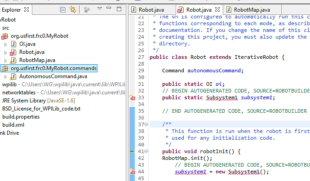Close the Package Explorer view tab
The width and height of the screenshot is (310, 181).
click(27, 9)
